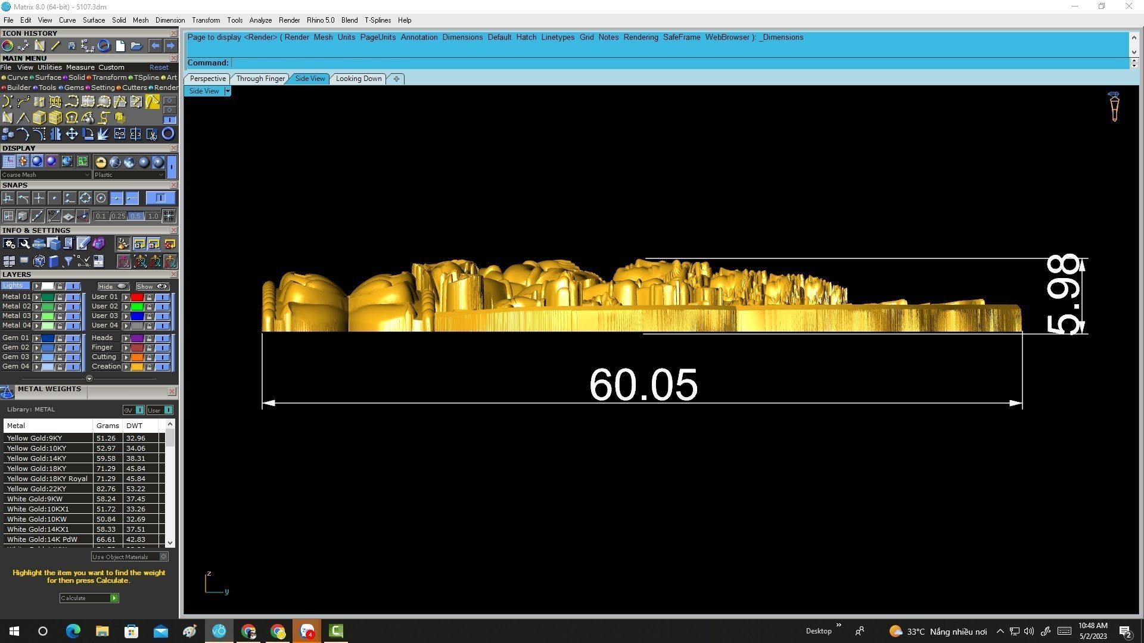Expand the Side View viewport dropdown arrow
The width and height of the screenshot is (1144, 643).
coord(228,91)
